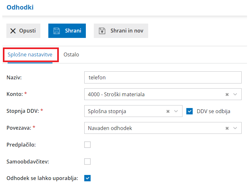Expand the Povezava dropdown arrow

tap(235, 128)
